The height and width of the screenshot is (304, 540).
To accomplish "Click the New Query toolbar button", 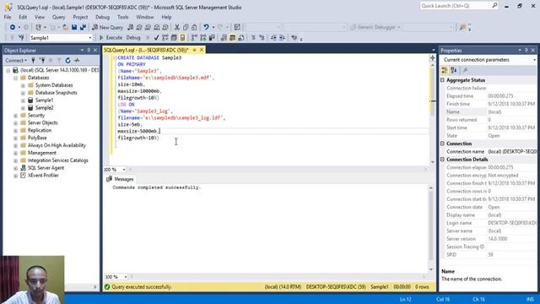I will (107, 27).
